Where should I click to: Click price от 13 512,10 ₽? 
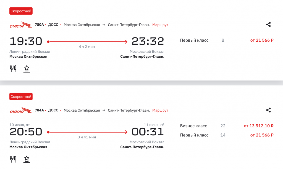(259, 126)
